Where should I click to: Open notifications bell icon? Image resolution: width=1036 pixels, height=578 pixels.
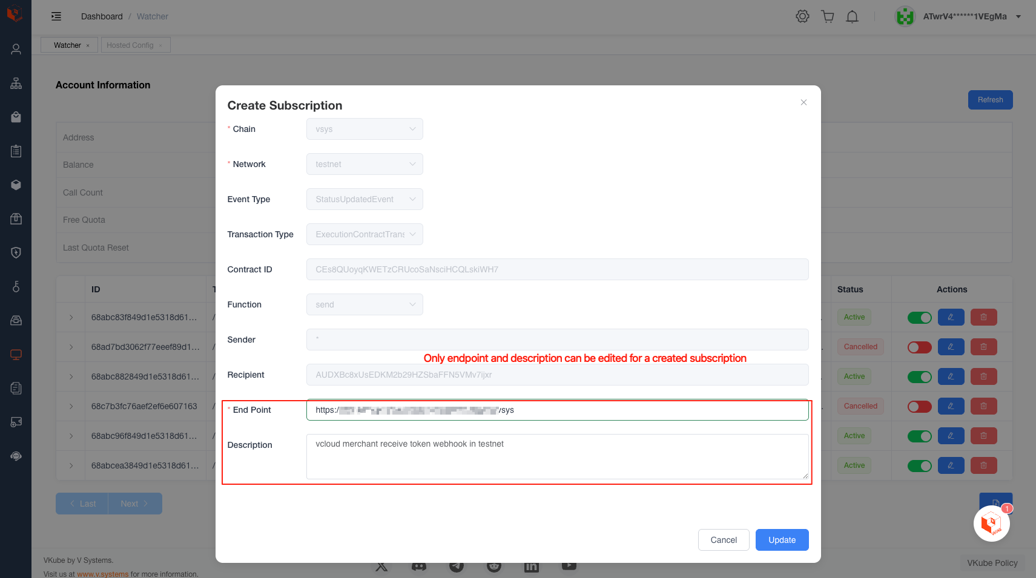coord(852,16)
